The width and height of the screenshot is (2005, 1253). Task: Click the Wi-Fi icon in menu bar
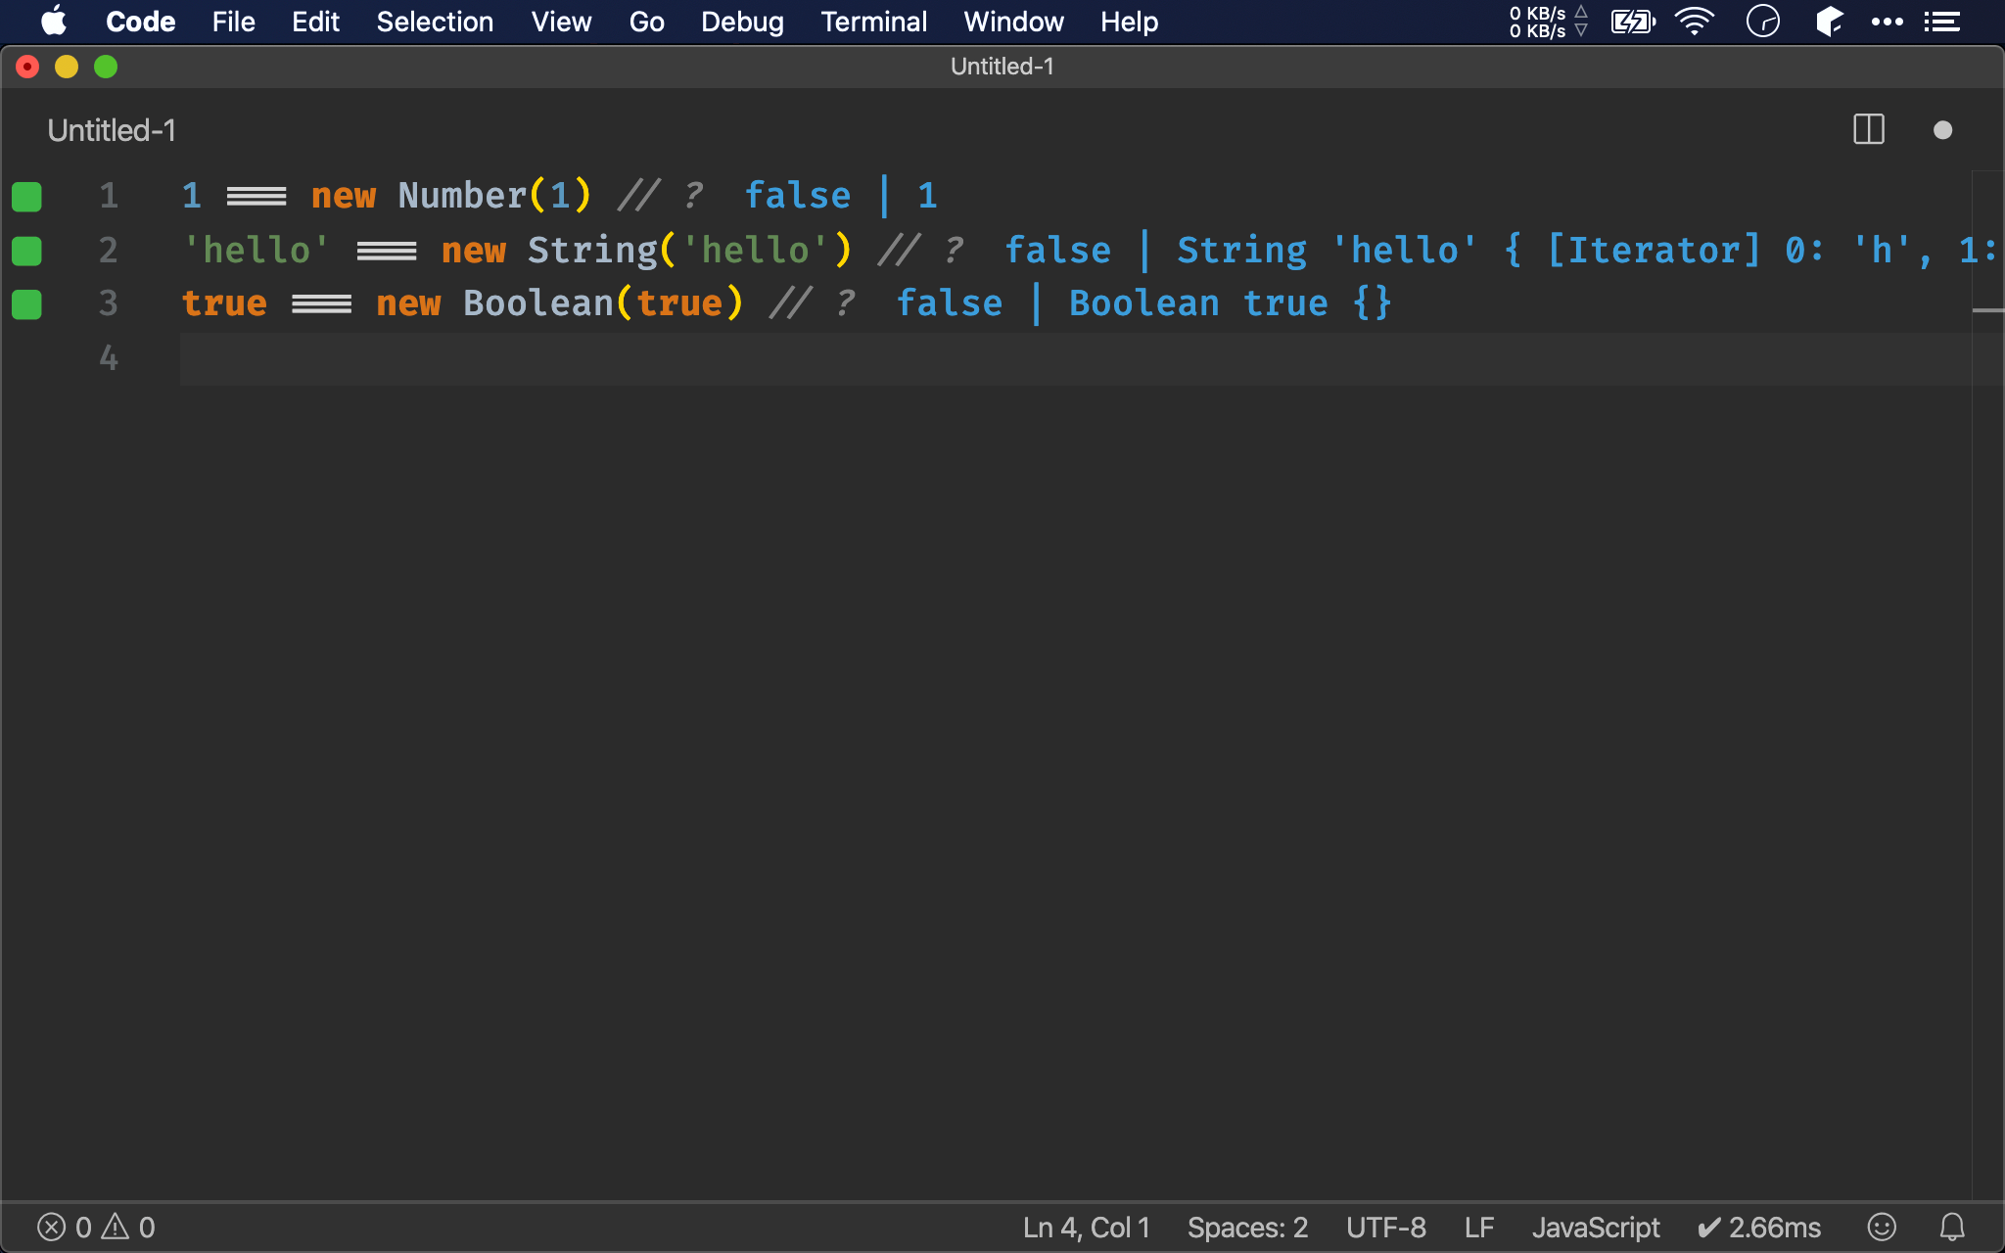coord(1695,21)
